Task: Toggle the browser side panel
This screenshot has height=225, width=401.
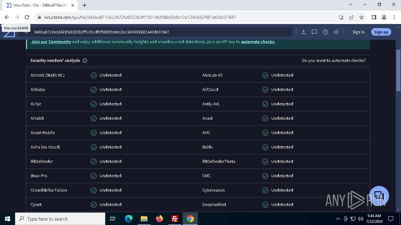Action: click(x=374, y=17)
